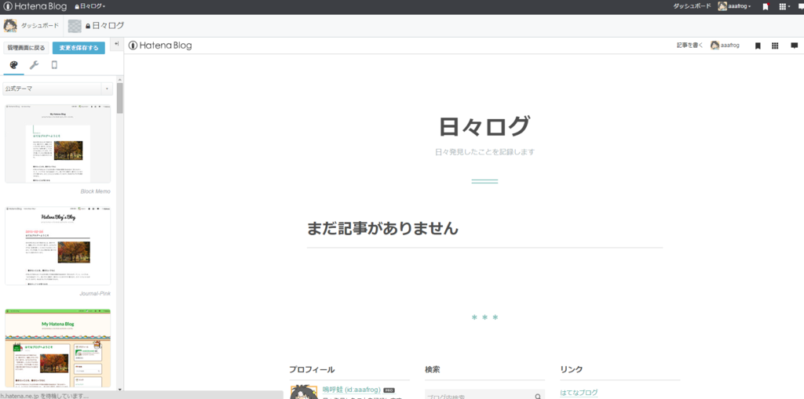This screenshot has height=399, width=804.
Task: Click the search magnifier icon
Action: [538, 396]
